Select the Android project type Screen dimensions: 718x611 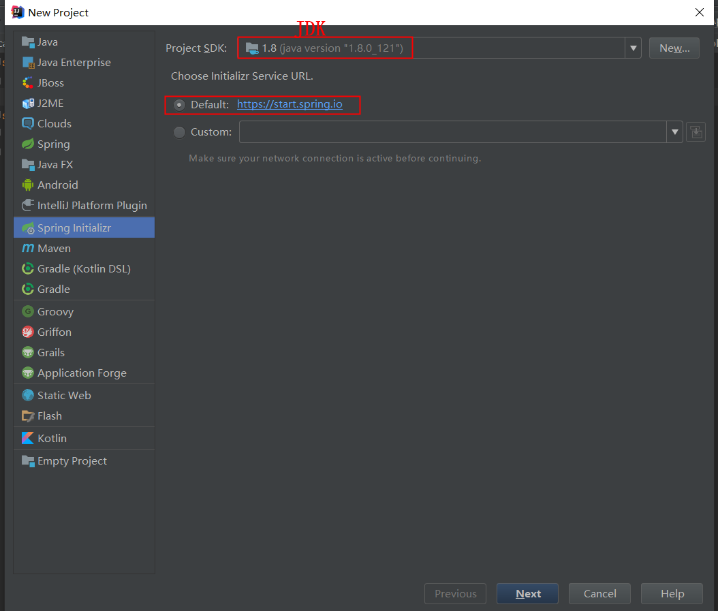[x=84, y=185]
